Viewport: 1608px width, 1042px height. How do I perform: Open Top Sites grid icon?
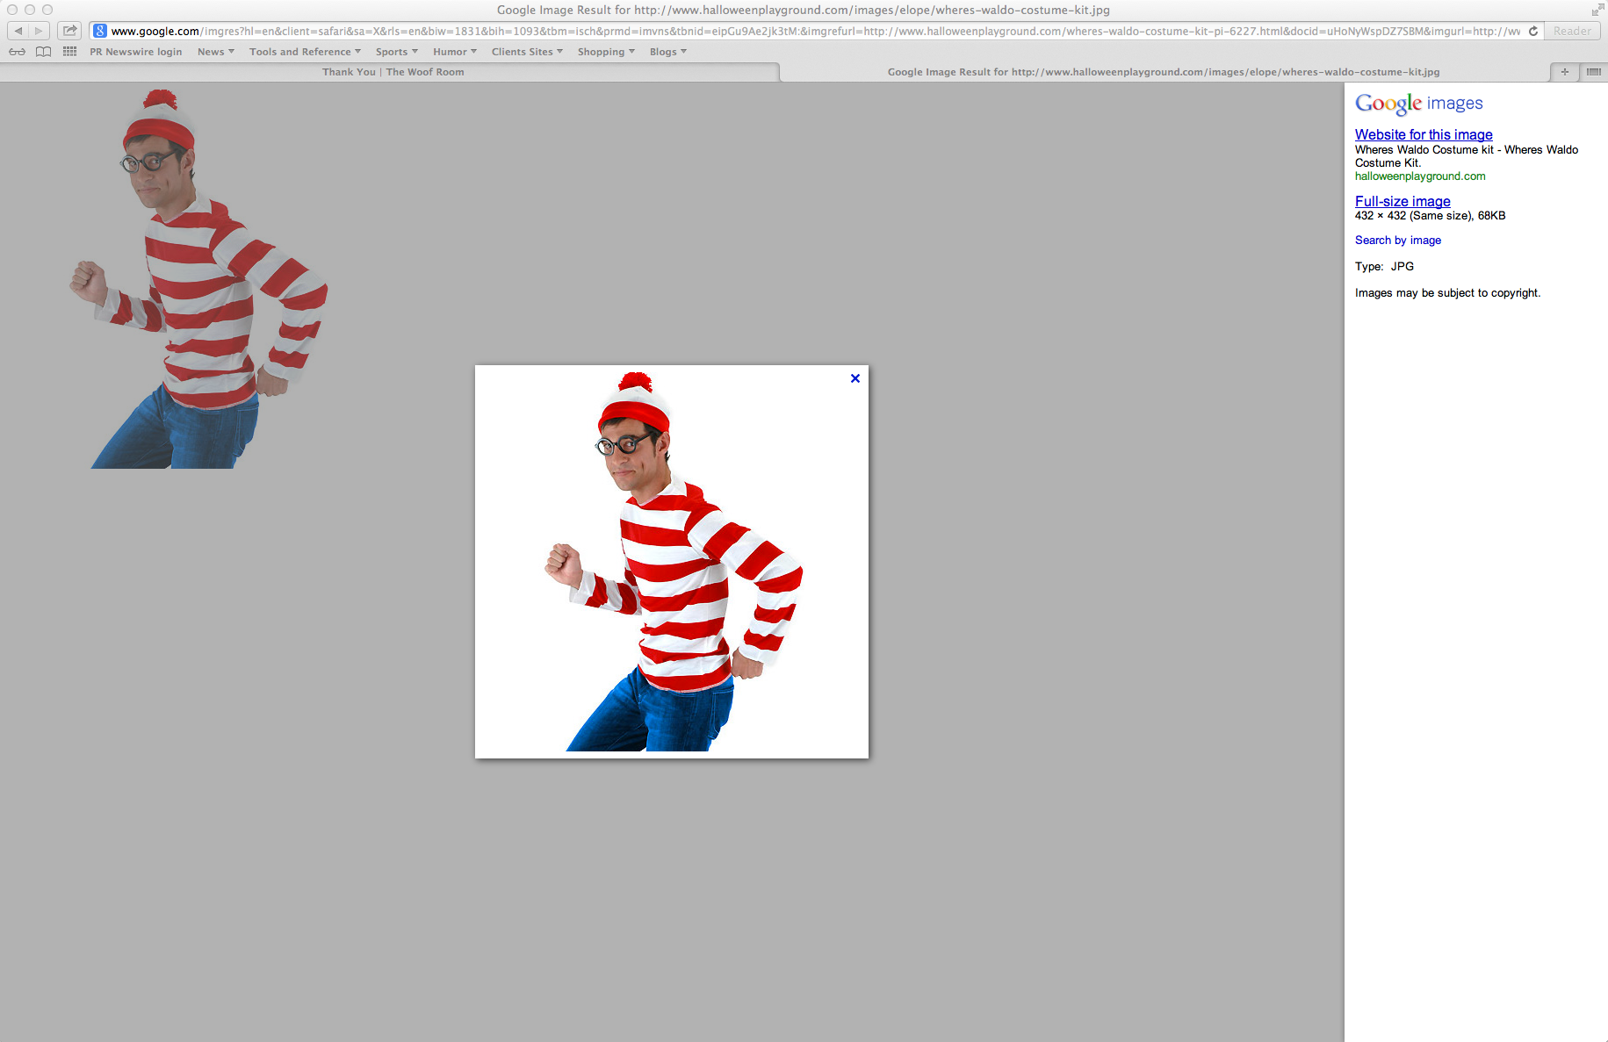pos(70,52)
